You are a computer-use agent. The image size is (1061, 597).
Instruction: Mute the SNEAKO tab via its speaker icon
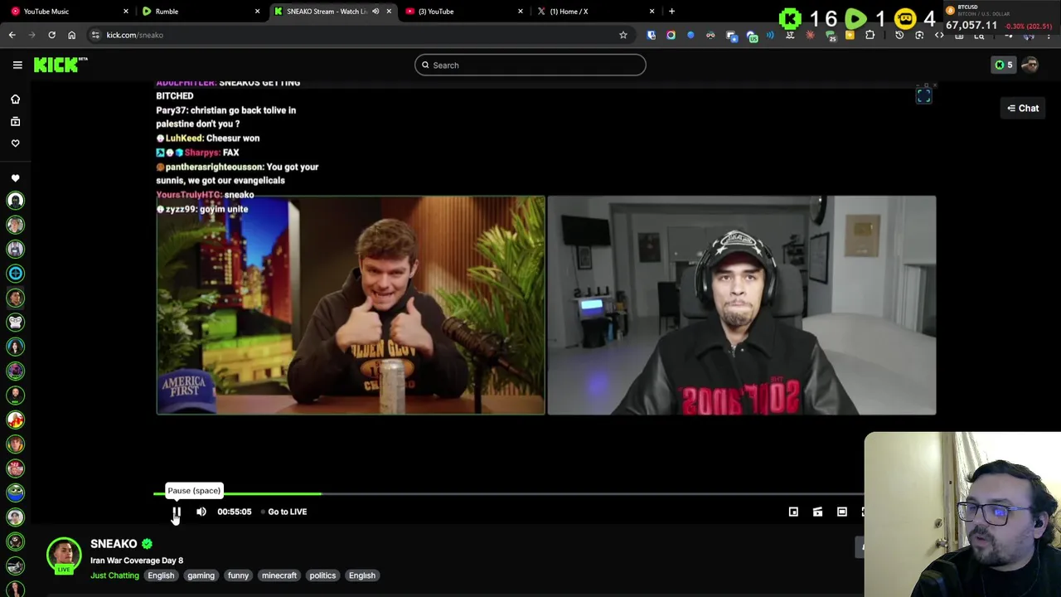pos(375,12)
